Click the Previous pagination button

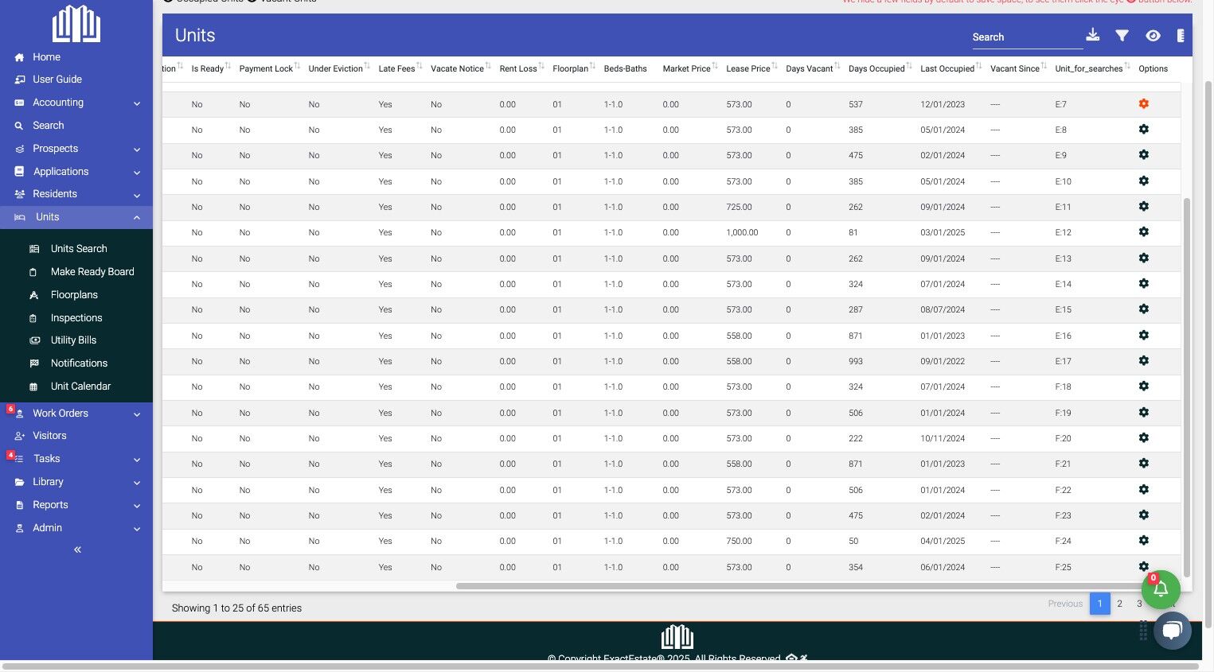[1065, 604]
